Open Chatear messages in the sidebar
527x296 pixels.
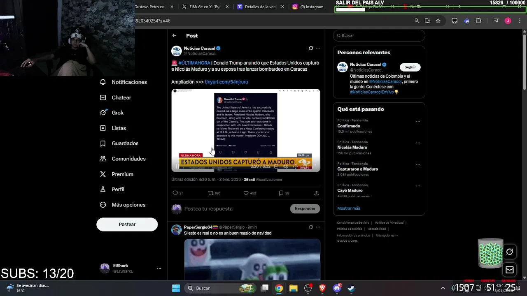116,97
